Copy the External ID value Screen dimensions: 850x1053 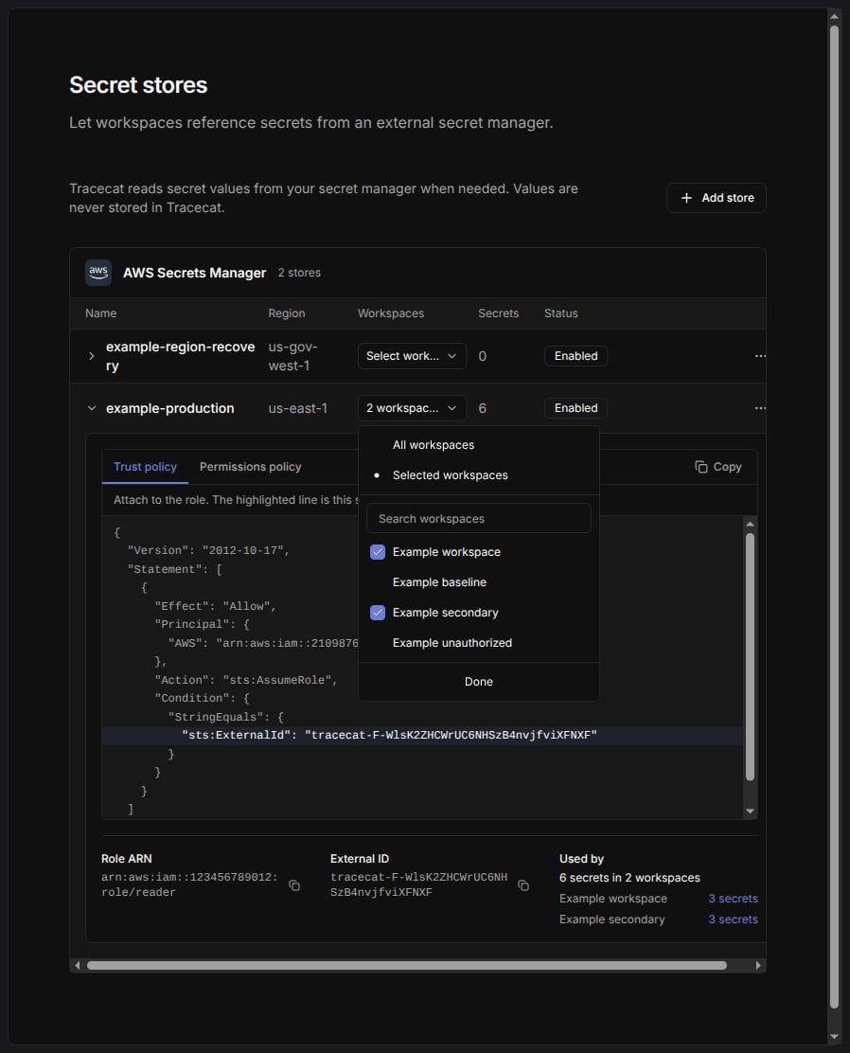pos(523,885)
